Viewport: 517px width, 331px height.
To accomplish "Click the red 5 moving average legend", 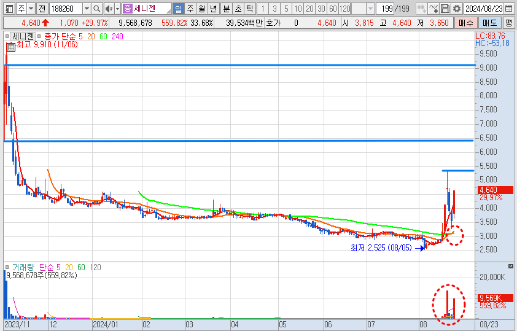I will 81,36.
